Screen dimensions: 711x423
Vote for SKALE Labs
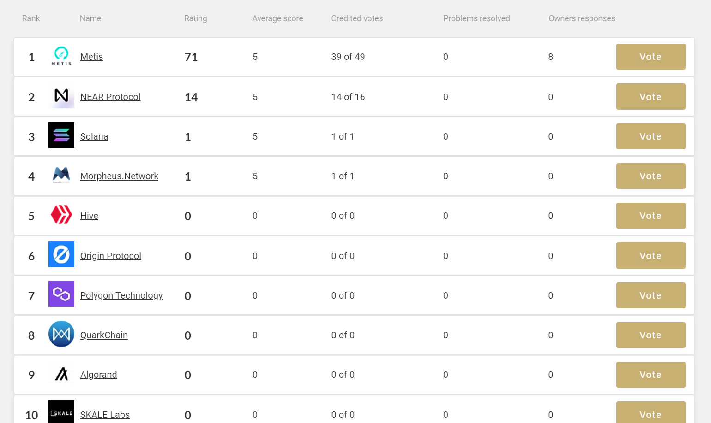[651, 412]
